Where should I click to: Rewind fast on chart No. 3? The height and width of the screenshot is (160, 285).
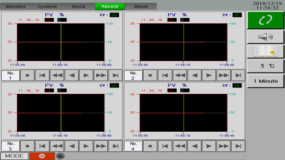[57, 146]
